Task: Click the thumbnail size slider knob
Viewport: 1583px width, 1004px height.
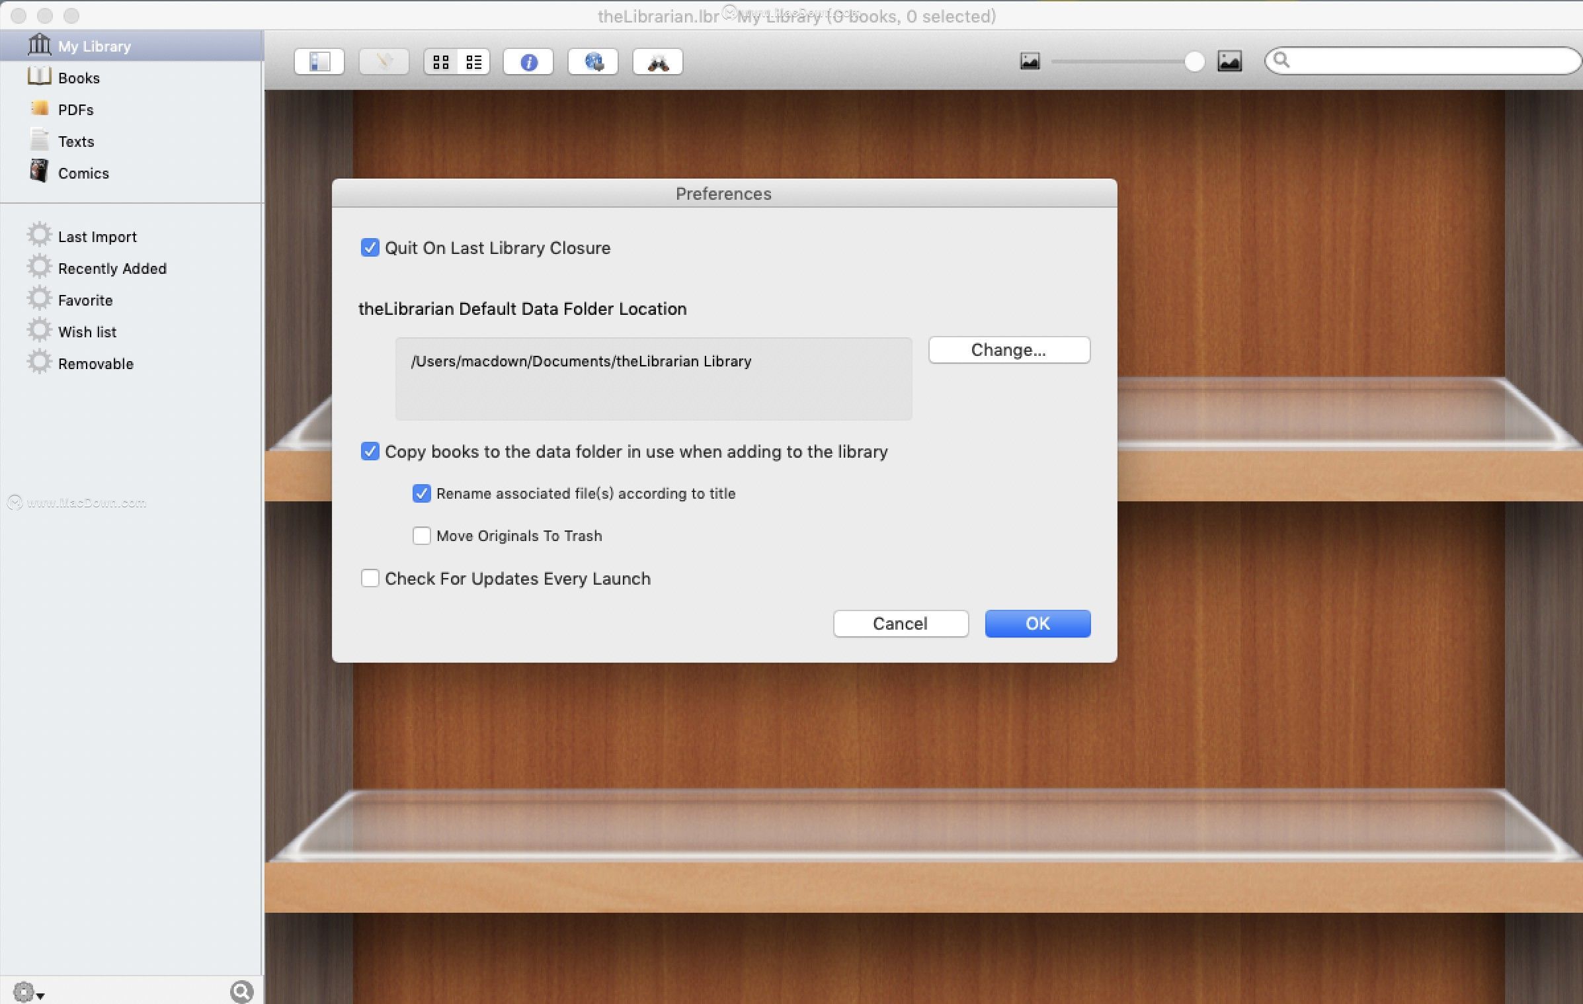Action: (1194, 62)
